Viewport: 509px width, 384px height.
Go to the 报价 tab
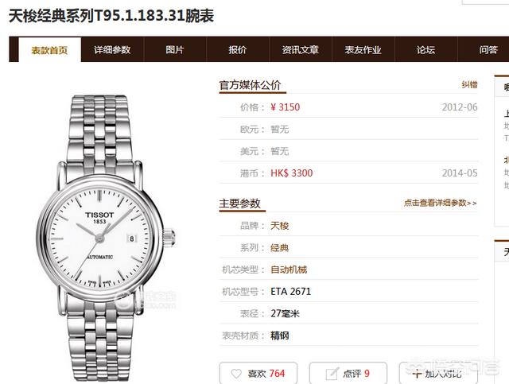238,49
